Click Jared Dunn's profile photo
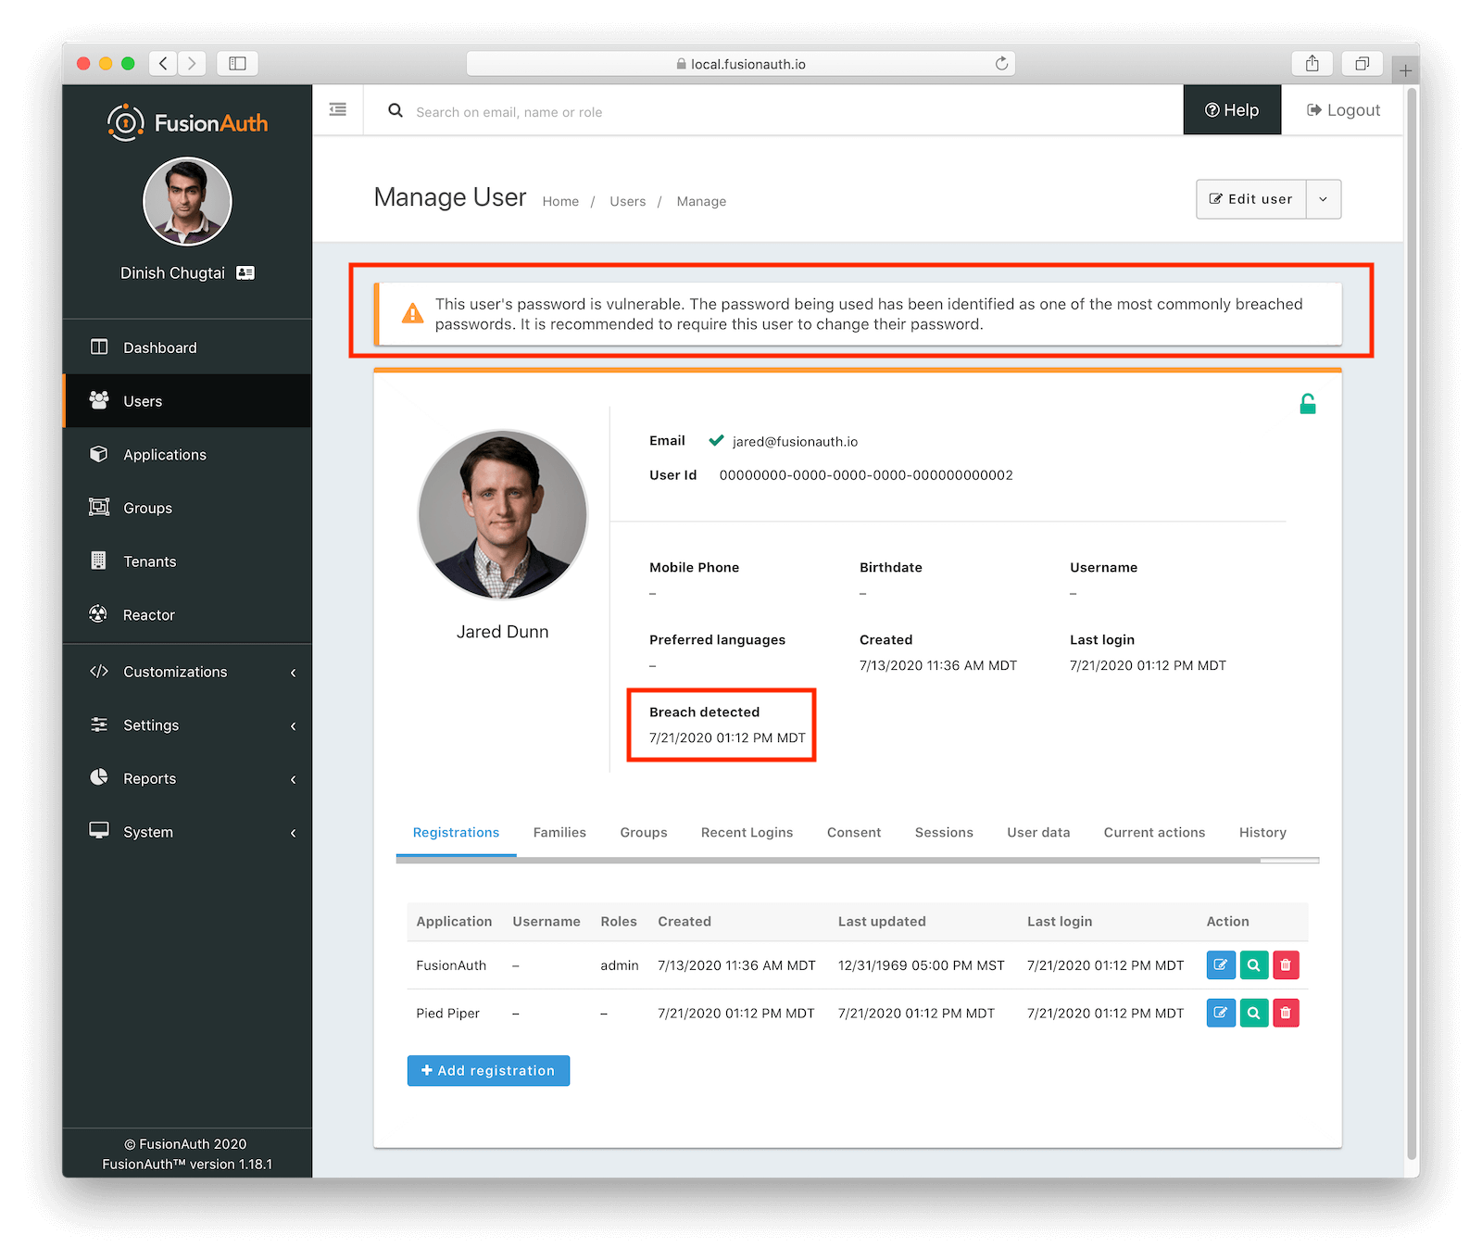 tap(502, 514)
